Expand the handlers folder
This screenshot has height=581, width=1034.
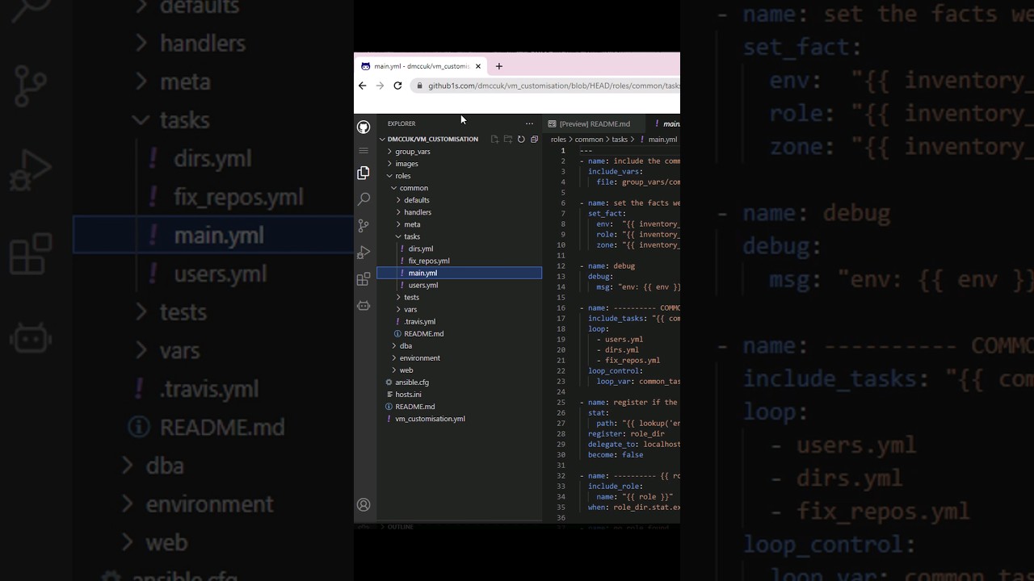coord(418,211)
